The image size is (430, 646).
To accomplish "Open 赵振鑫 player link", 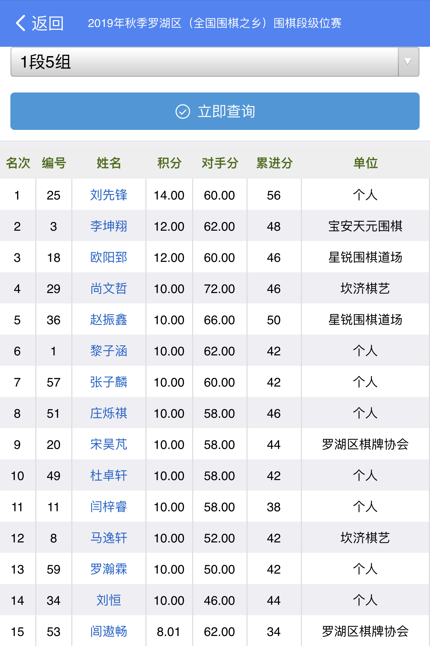I will coord(109,320).
